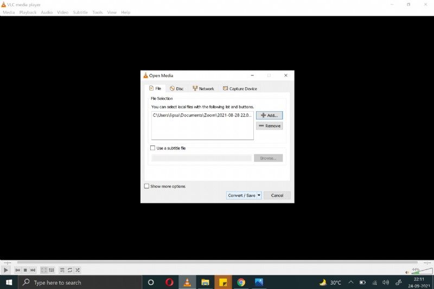Open the Help menu
The image size is (434, 289).
[x=126, y=12]
